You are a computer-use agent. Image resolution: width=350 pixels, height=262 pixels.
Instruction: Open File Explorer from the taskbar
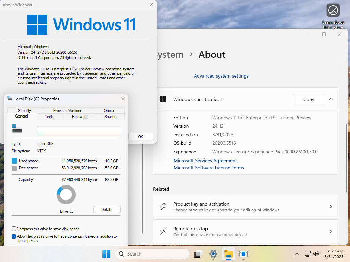click(228, 254)
